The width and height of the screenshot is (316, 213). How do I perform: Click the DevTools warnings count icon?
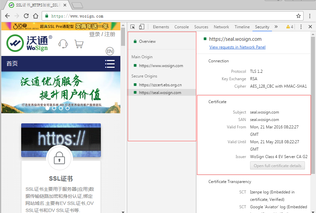tap(289, 27)
